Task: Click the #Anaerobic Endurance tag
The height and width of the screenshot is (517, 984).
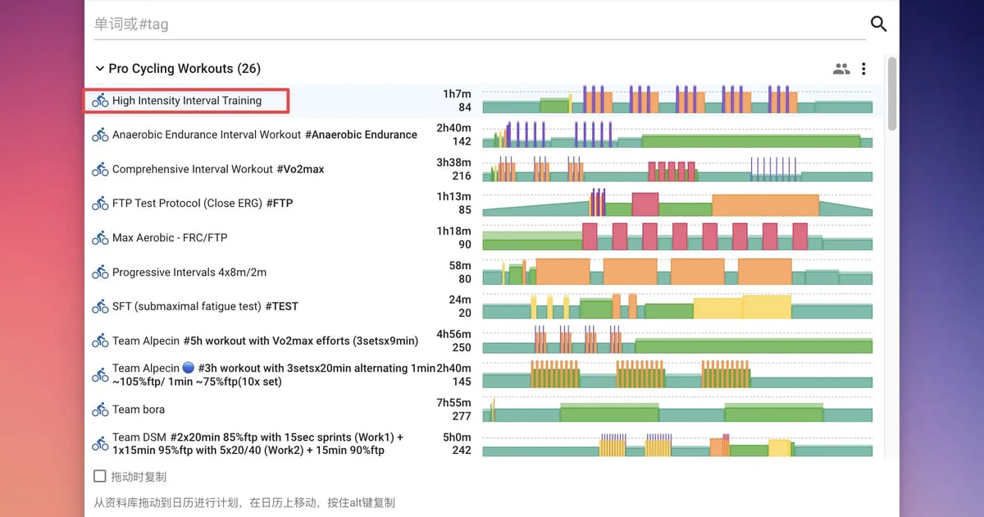Action: coord(361,135)
